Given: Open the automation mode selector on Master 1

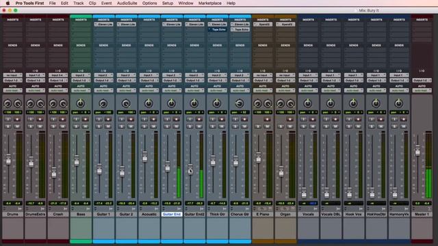Looking at the screenshot, I should point(422,90).
